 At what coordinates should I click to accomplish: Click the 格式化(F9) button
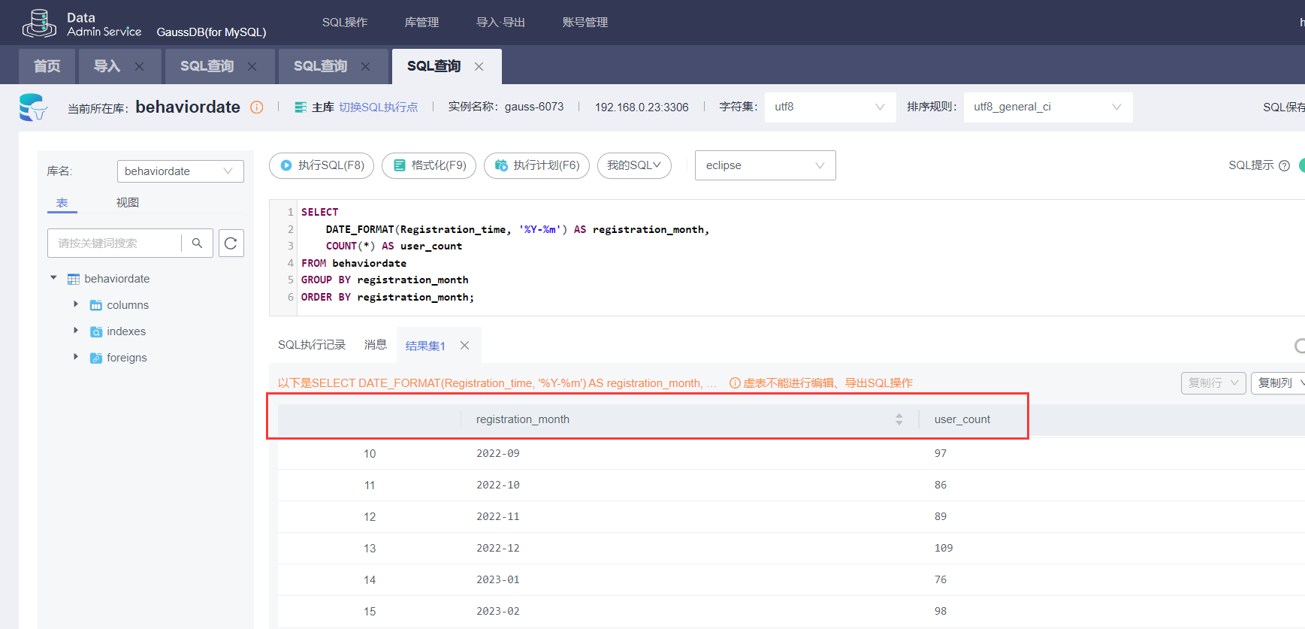click(429, 165)
